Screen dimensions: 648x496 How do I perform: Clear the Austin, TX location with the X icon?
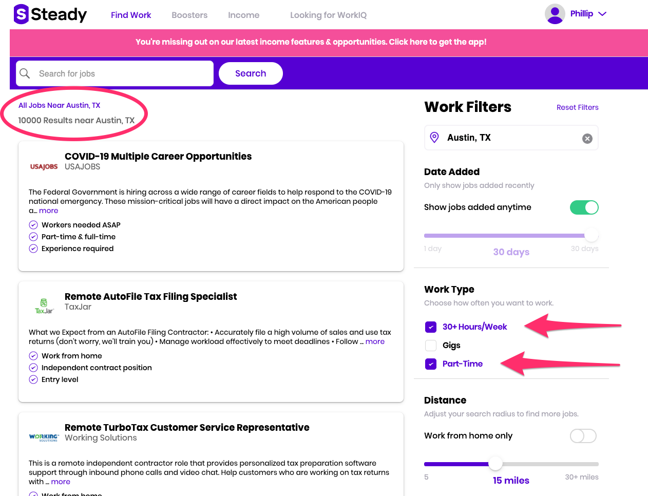[587, 139]
